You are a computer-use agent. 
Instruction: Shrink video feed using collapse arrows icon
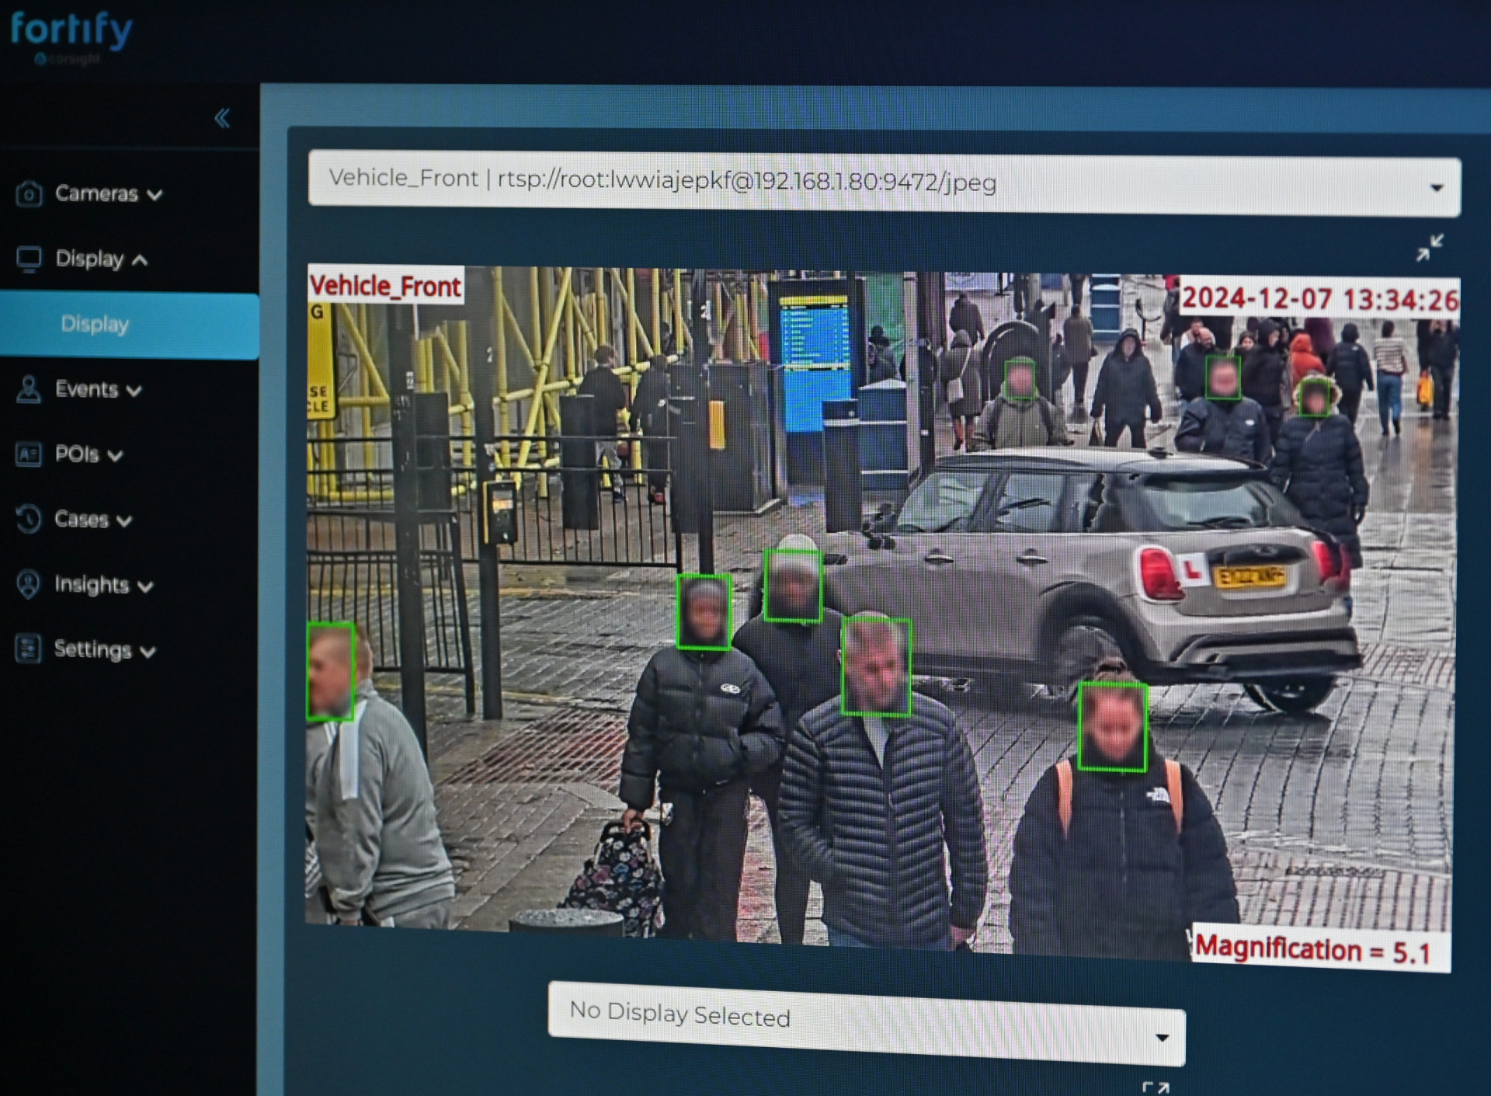1429,248
